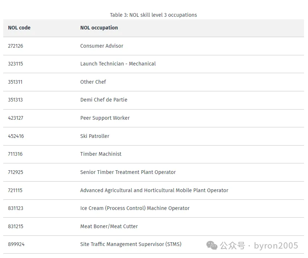The height and width of the screenshot is (258, 308).
Task: Select Meat Boner/Meat Cutter occupation
Action: pos(109,226)
